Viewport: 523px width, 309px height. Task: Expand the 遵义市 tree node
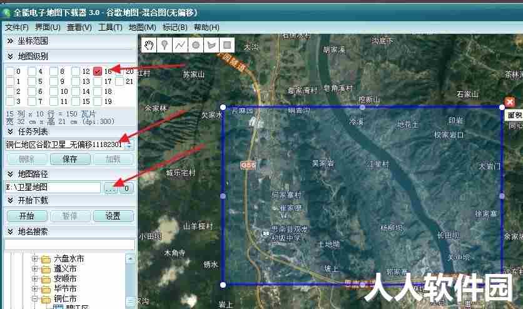[34, 268]
